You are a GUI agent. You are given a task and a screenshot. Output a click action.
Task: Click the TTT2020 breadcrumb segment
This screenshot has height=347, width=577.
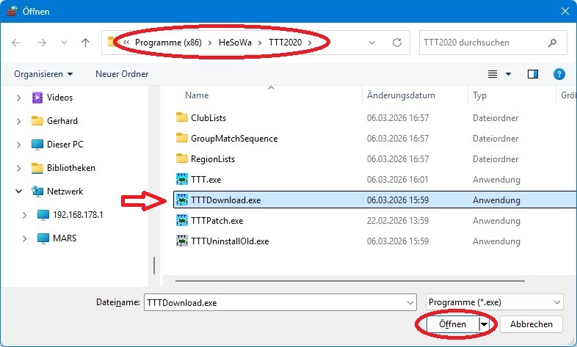pyautogui.click(x=285, y=43)
